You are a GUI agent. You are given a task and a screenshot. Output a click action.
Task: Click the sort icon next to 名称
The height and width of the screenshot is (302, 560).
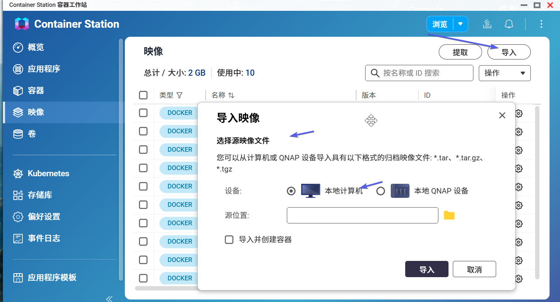point(231,95)
